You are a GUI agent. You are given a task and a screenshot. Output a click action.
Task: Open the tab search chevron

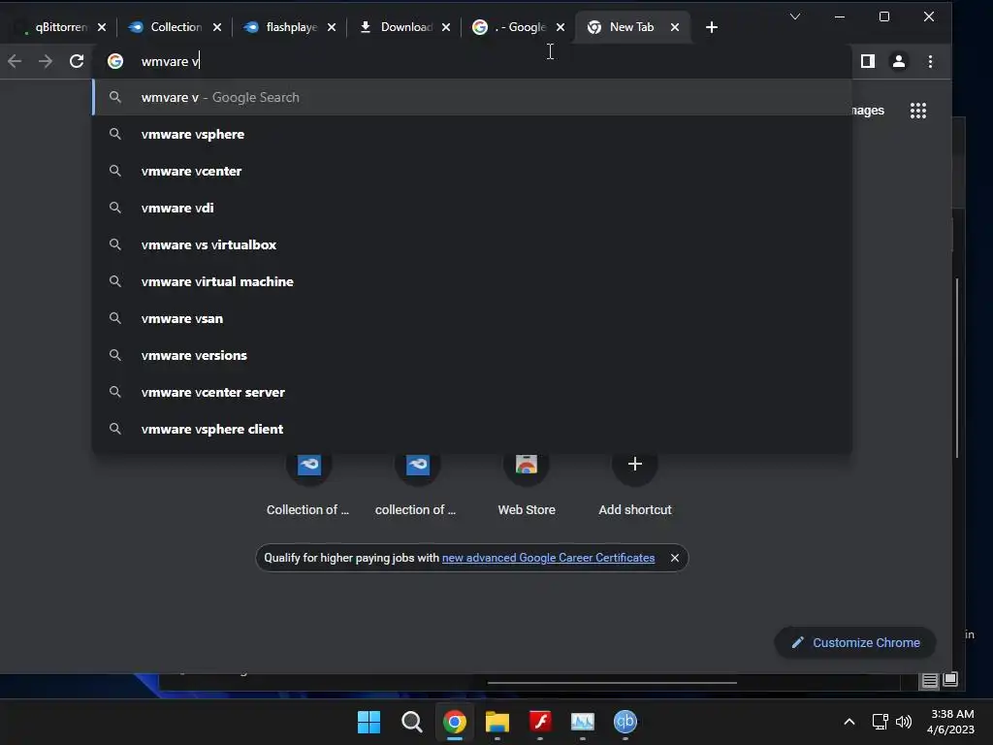point(795,16)
